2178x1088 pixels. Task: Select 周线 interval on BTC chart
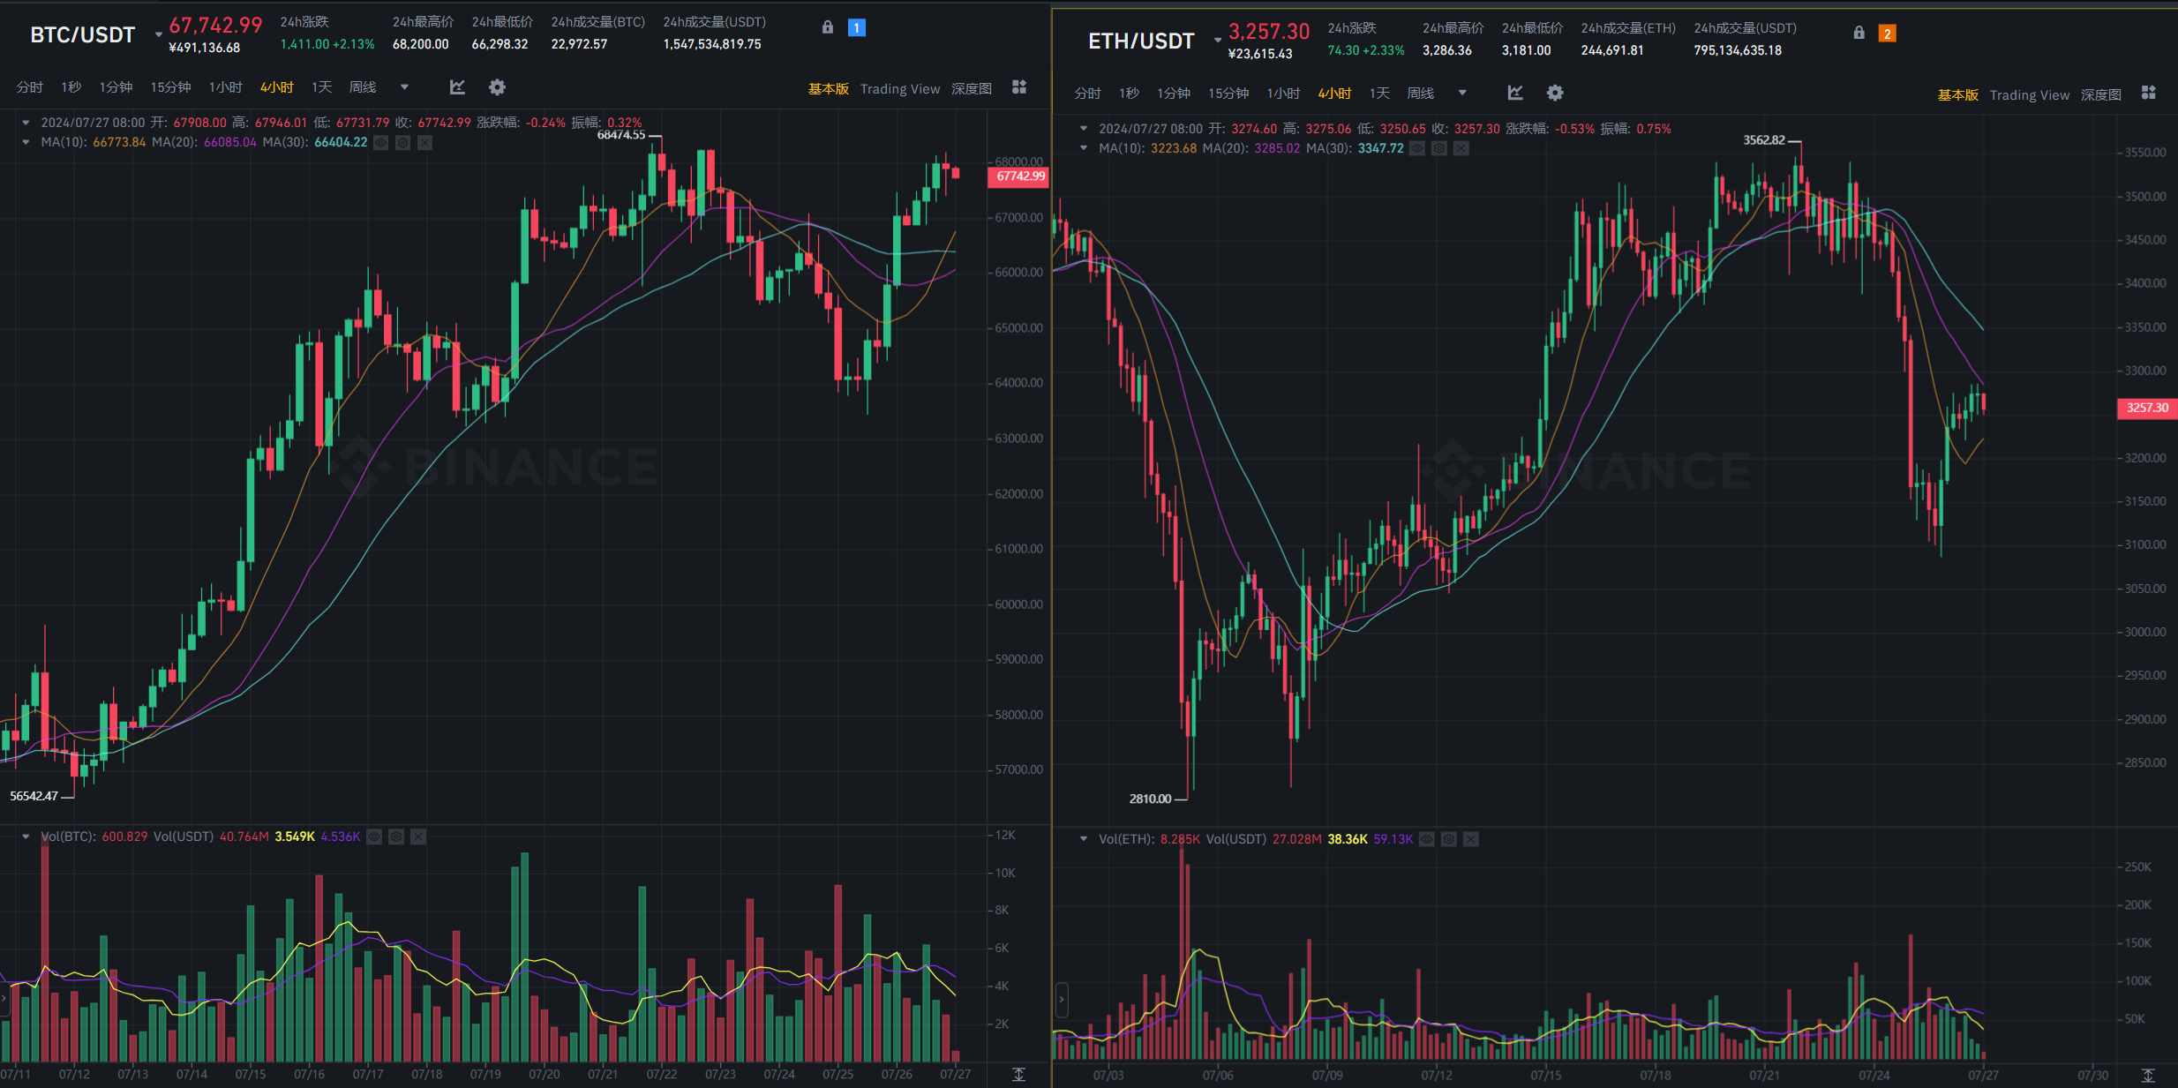(x=363, y=87)
